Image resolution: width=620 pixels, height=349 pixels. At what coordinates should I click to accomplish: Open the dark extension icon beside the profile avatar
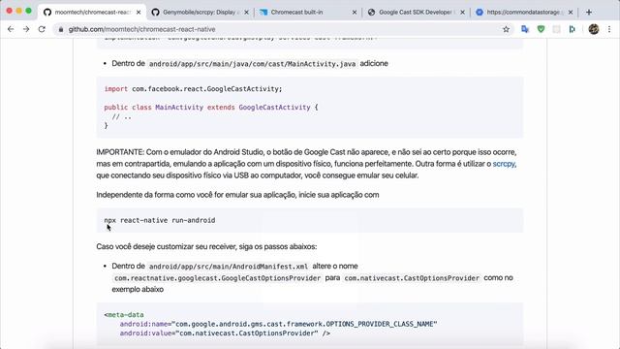click(573, 29)
